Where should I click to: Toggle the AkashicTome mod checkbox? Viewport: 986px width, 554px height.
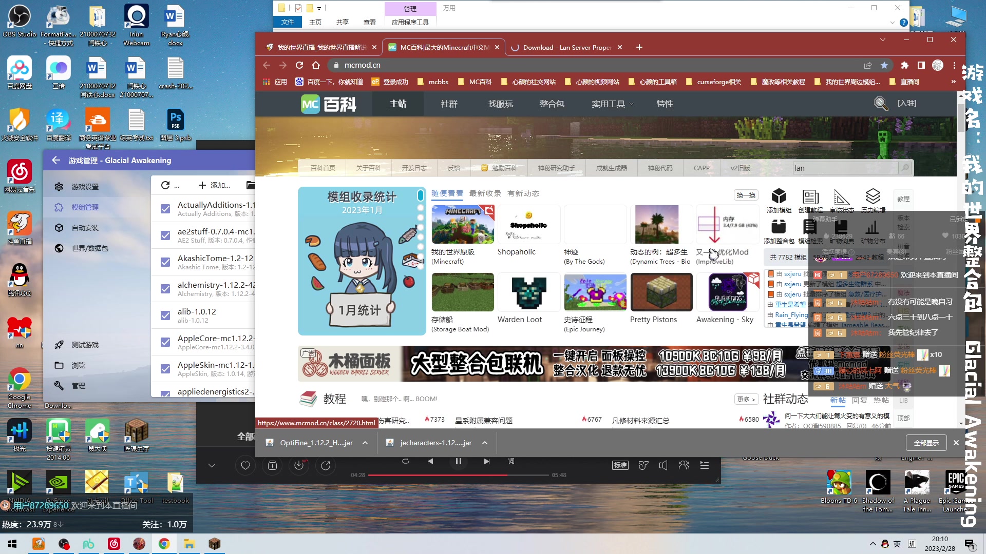165,262
